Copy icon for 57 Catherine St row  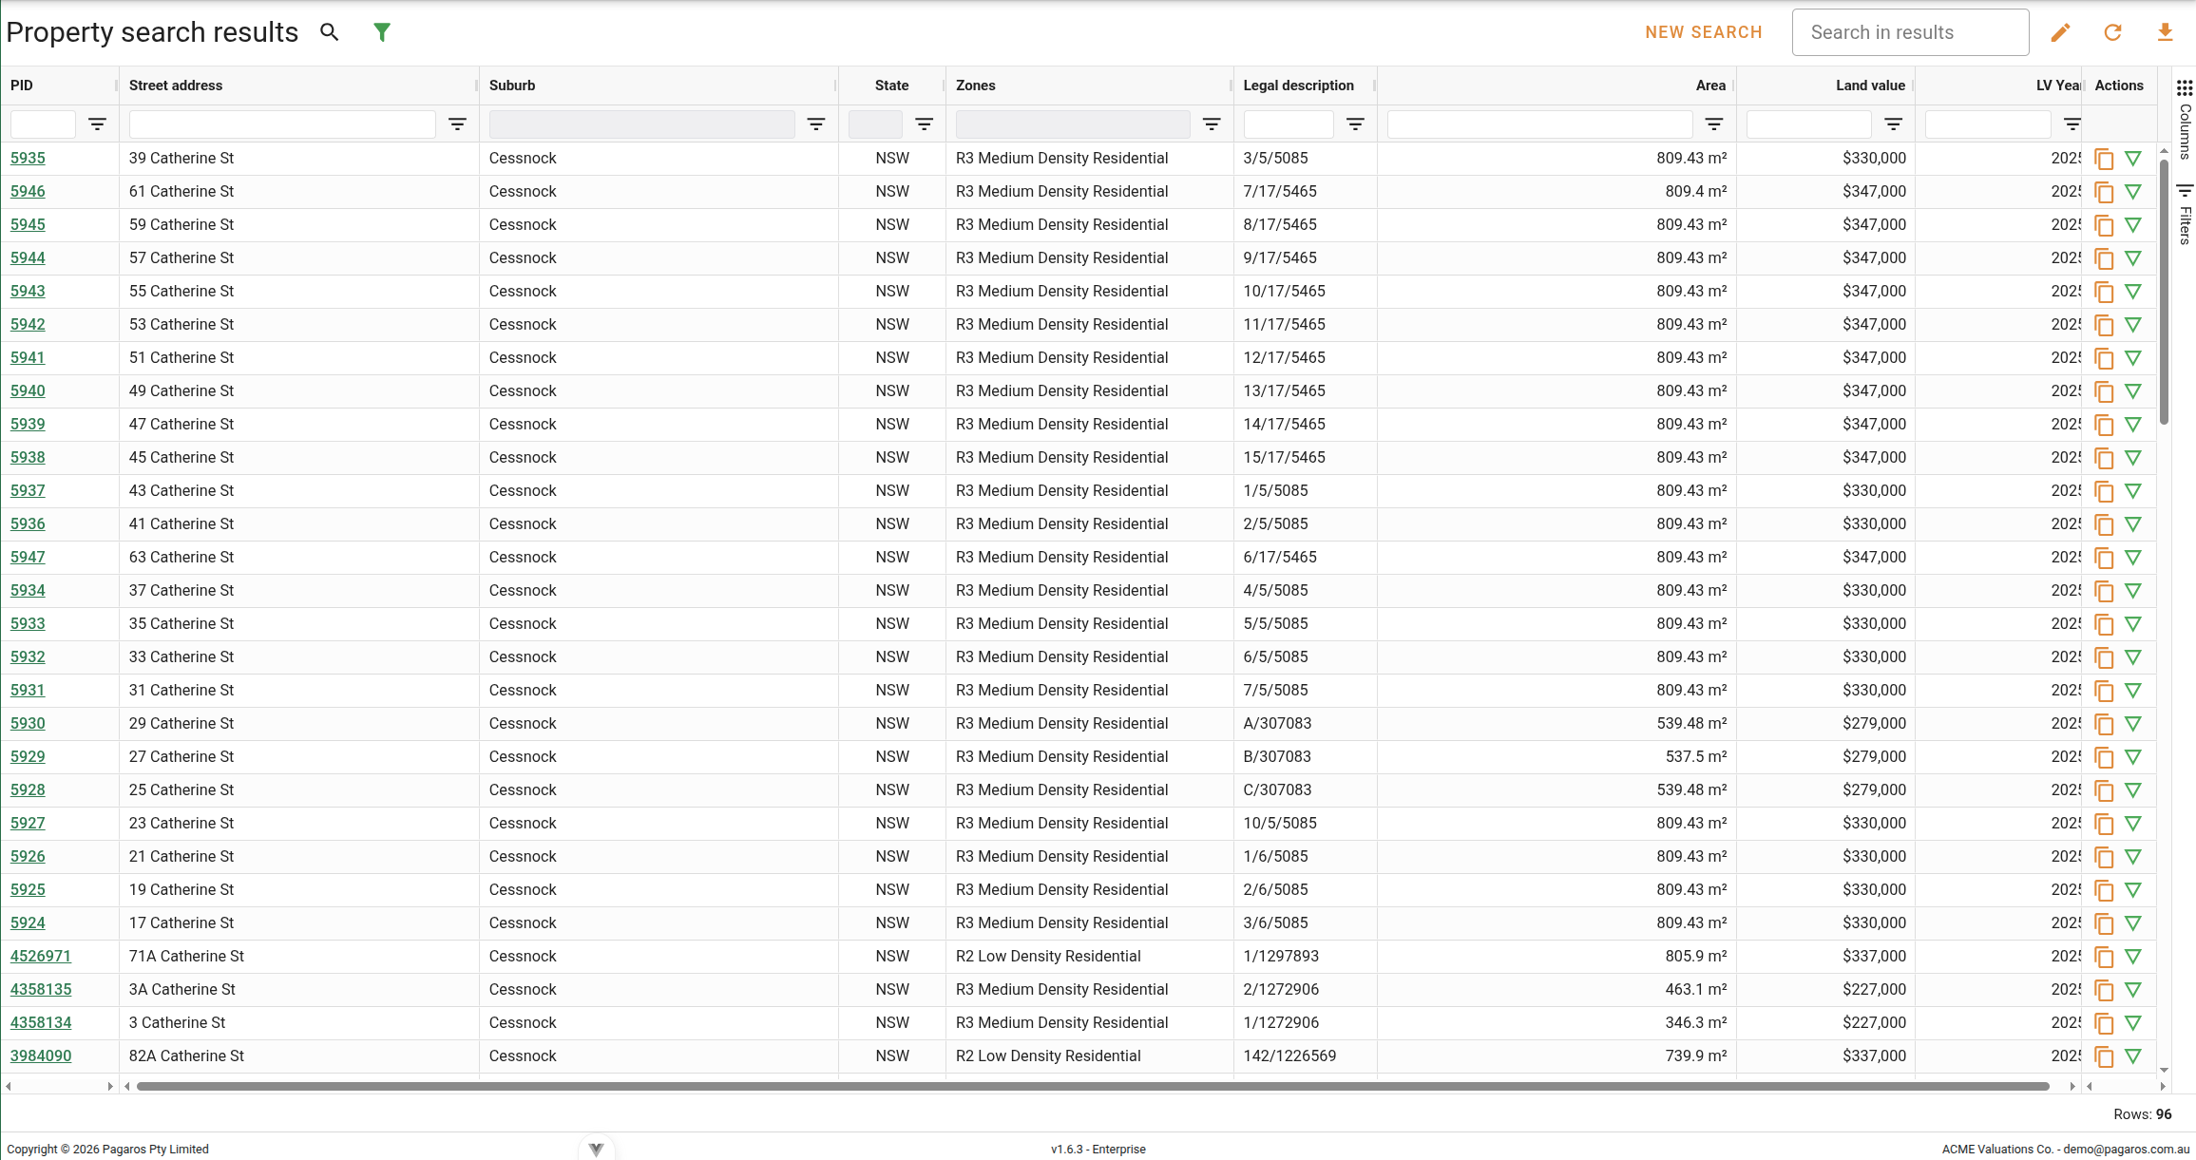tap(2104, 258)
